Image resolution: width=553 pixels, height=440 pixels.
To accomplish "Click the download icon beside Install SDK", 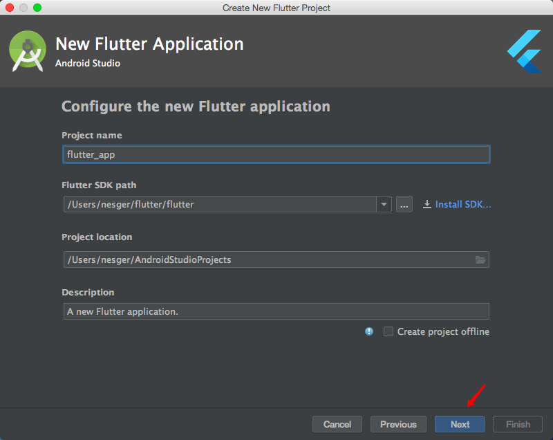I will tap(427, 205).
